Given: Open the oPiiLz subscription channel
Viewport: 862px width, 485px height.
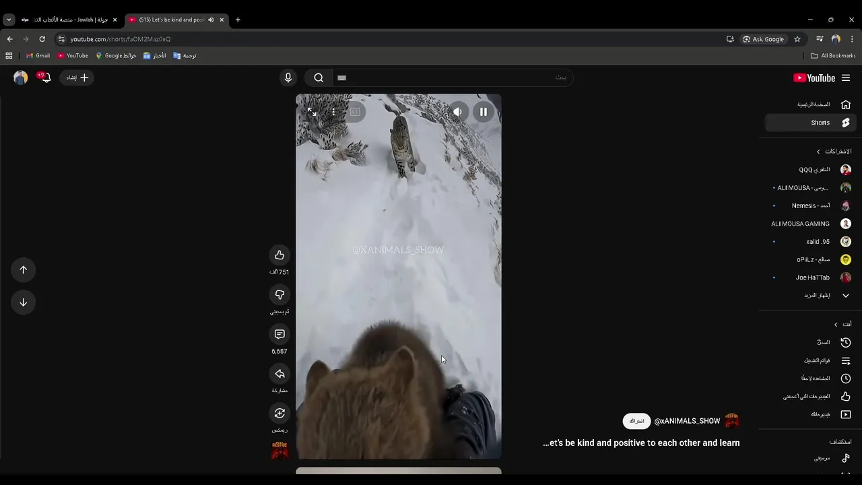Looking at the screenshot, I should click(811, 259).
